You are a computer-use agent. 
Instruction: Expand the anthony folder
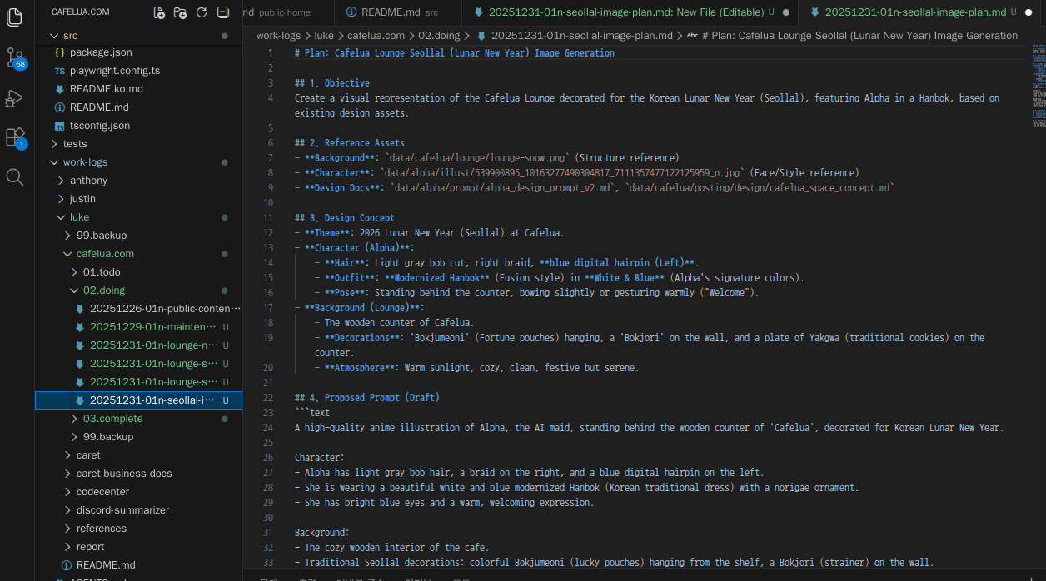coord(88,181)
